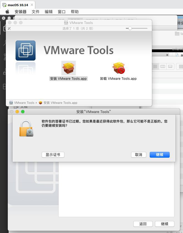Switch to list view in background Finder
The width and height of the screenshot is (183, 233).
pos(155,66)
